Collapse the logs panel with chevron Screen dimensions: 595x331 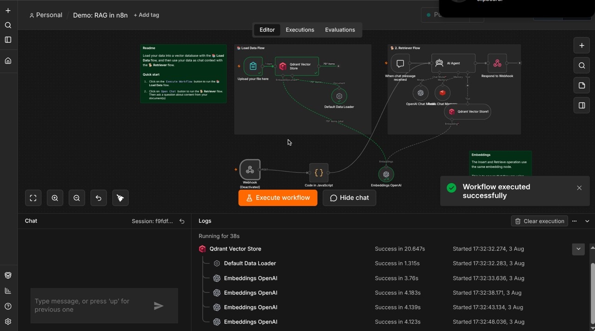pyautogui.click(x=587, y=221)
